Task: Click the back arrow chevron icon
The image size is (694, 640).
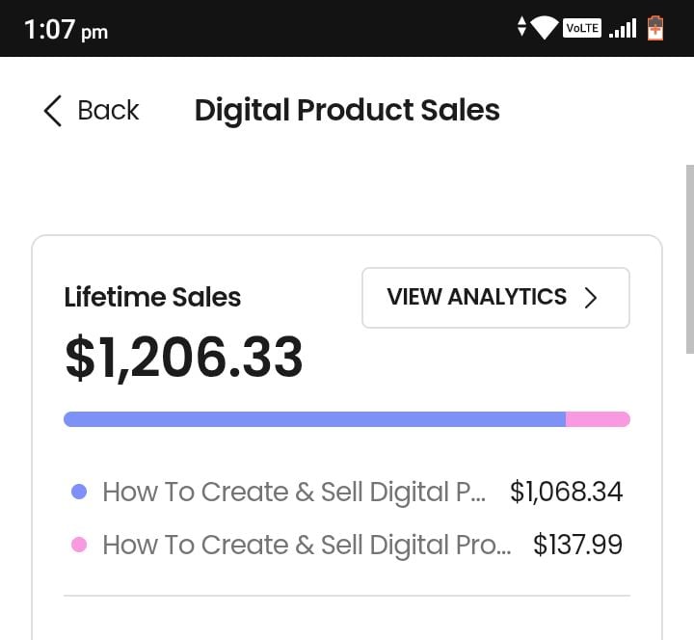Action: click(52, 111)
